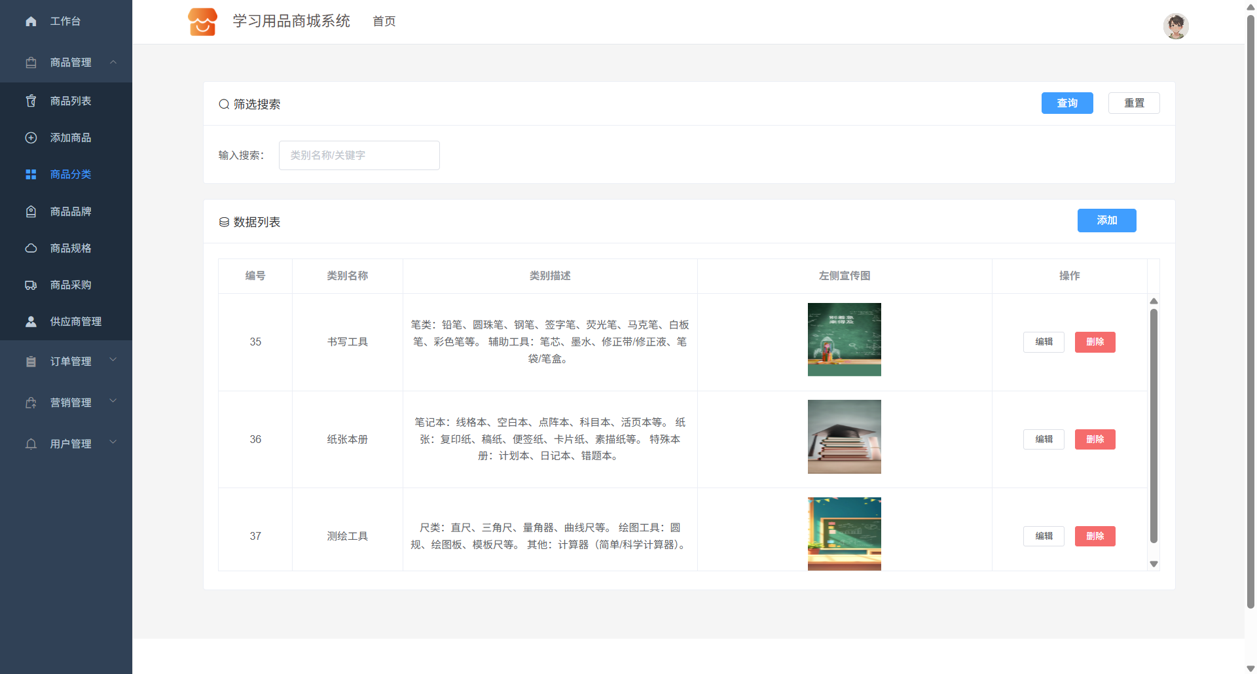Click the 供应商管理 person icon
The height and width of the screenshot is (674, 1257).
[31, 321]
